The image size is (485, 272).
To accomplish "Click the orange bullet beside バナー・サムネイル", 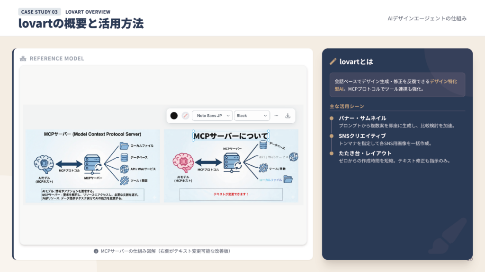I will pos(332,118).
